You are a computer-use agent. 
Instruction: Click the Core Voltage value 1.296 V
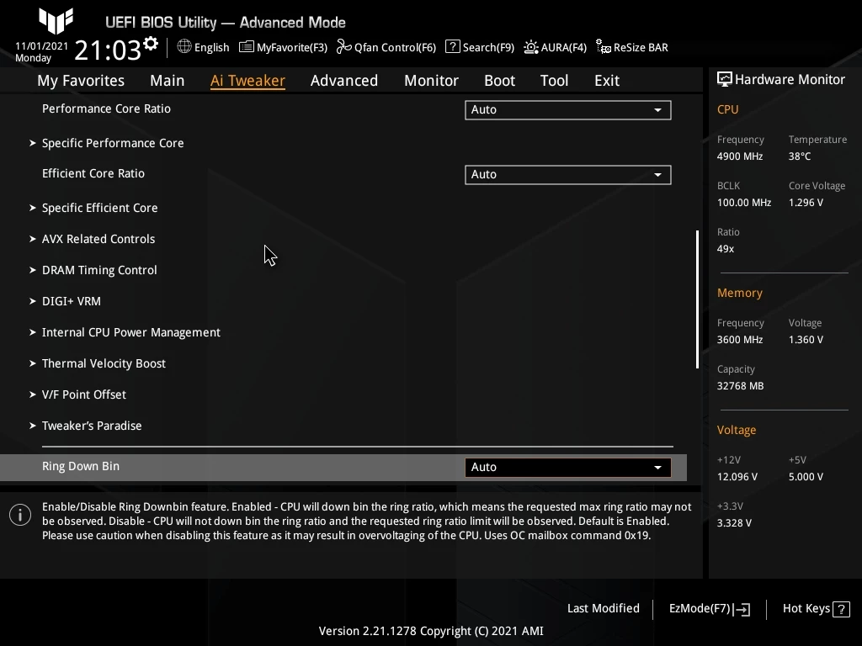[x=806, y=203]
